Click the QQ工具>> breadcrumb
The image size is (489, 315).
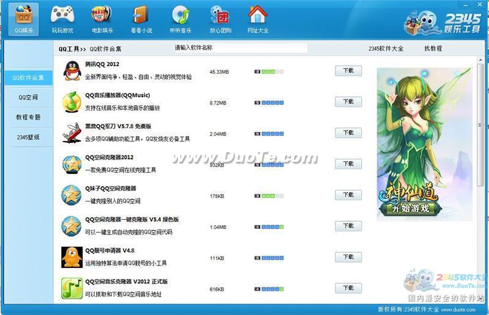(x=72, y=49)
